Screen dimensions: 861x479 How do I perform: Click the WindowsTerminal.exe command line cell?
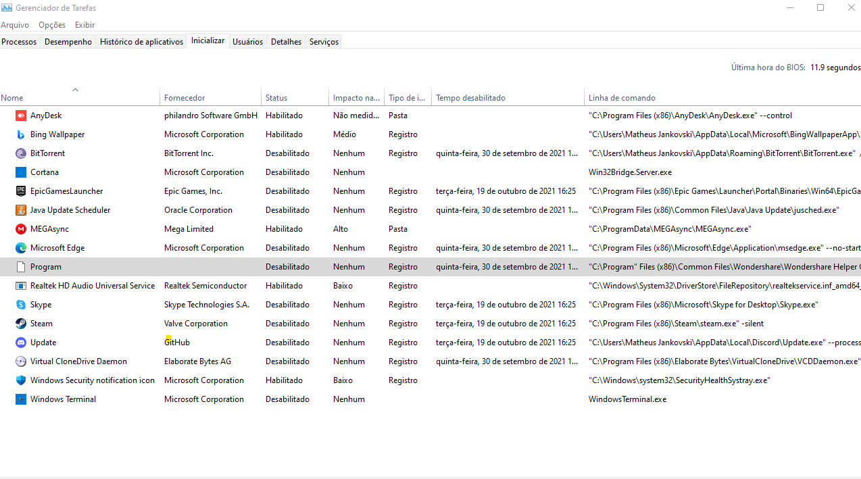pyautogui.click(x=627, y=399)
